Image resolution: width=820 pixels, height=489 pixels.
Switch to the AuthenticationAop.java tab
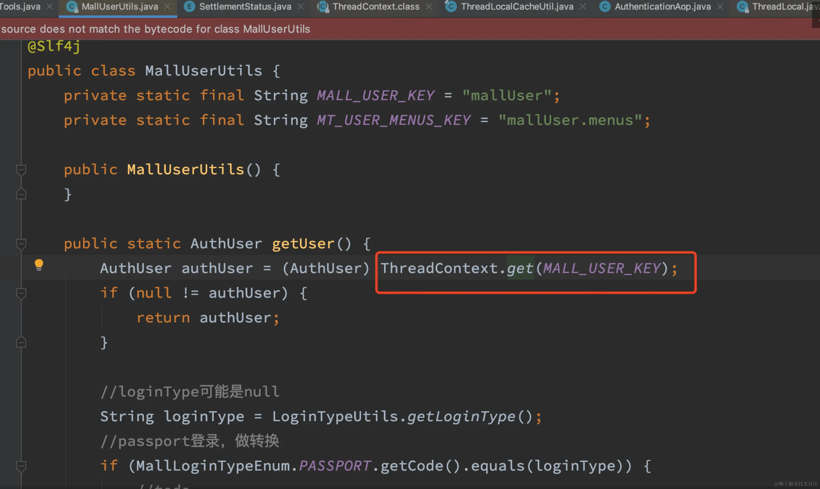tap(662, 7)
